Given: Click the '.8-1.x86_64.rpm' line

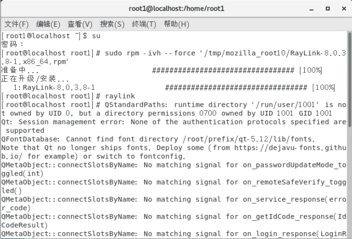Looking at the screenshot, I should 35,62.
